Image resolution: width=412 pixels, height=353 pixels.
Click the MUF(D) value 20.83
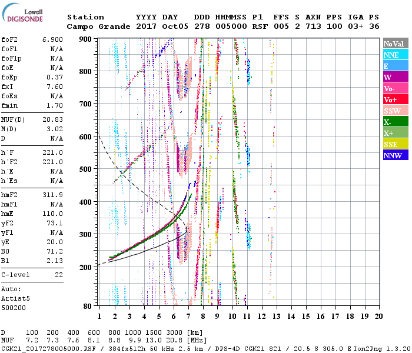coord(52,120)
